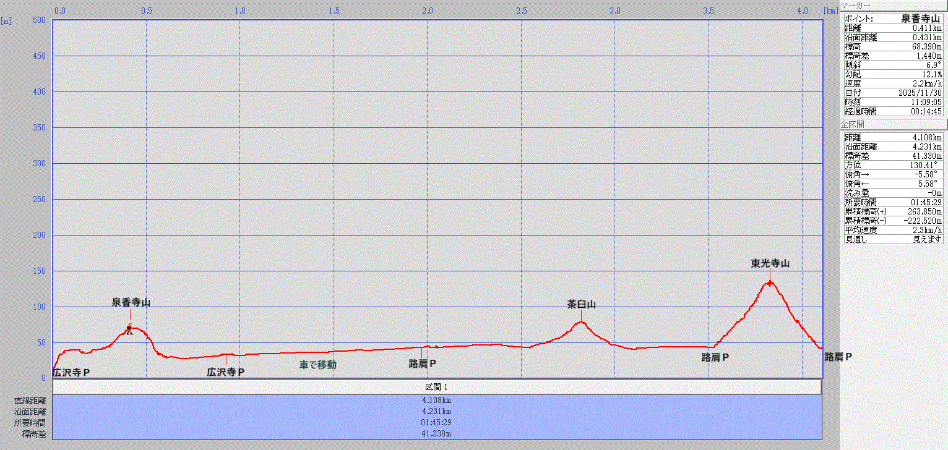Select the 茶臼山 peak label
Viewport: 948px width, 450px height.
coord(581,304)
